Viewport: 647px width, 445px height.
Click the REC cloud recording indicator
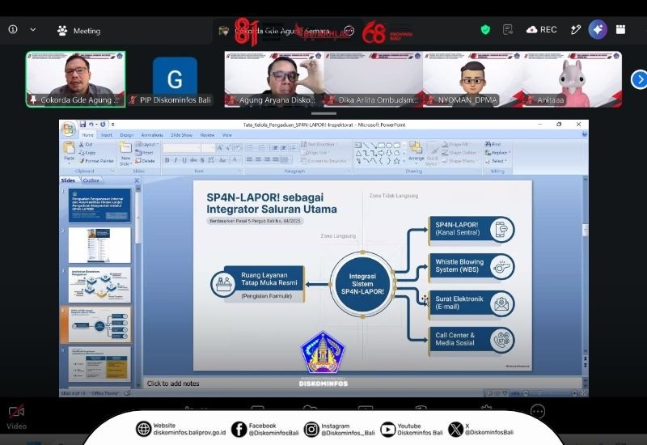542,30
